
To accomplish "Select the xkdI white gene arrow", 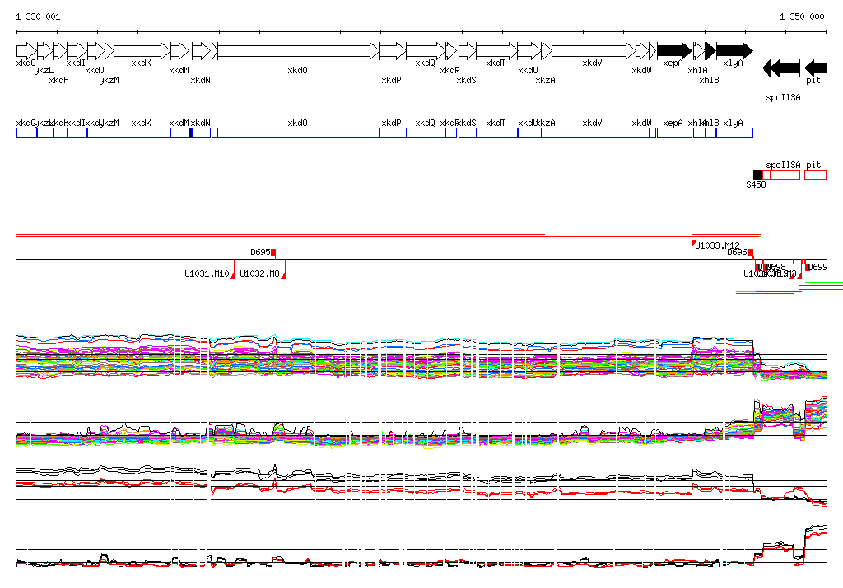I will [x=77, y=51].
